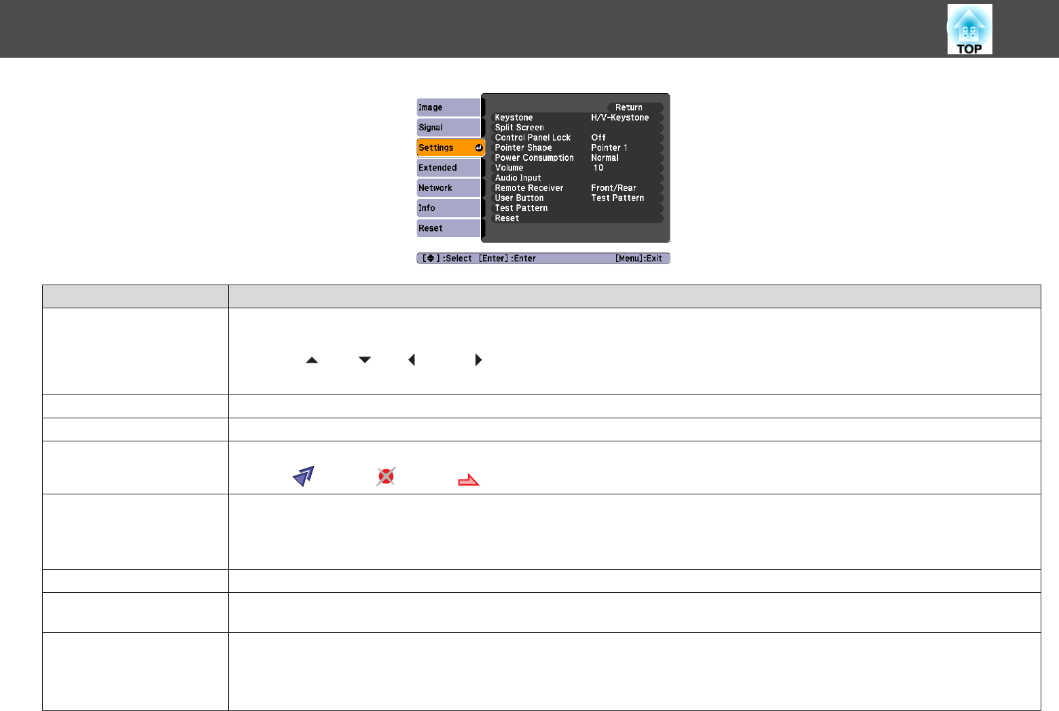Select the Info menu tab
The width and height of the screenshot is (1059, 711).
[448, 208]
